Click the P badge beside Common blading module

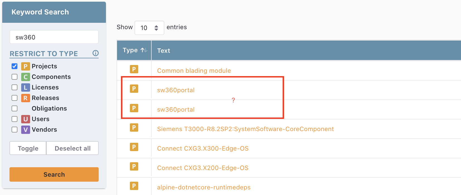[x=134, y=69]
